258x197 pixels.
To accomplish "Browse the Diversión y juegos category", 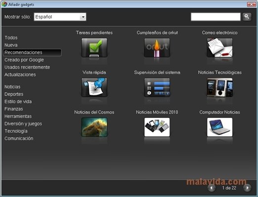I will tap(23, 124).
